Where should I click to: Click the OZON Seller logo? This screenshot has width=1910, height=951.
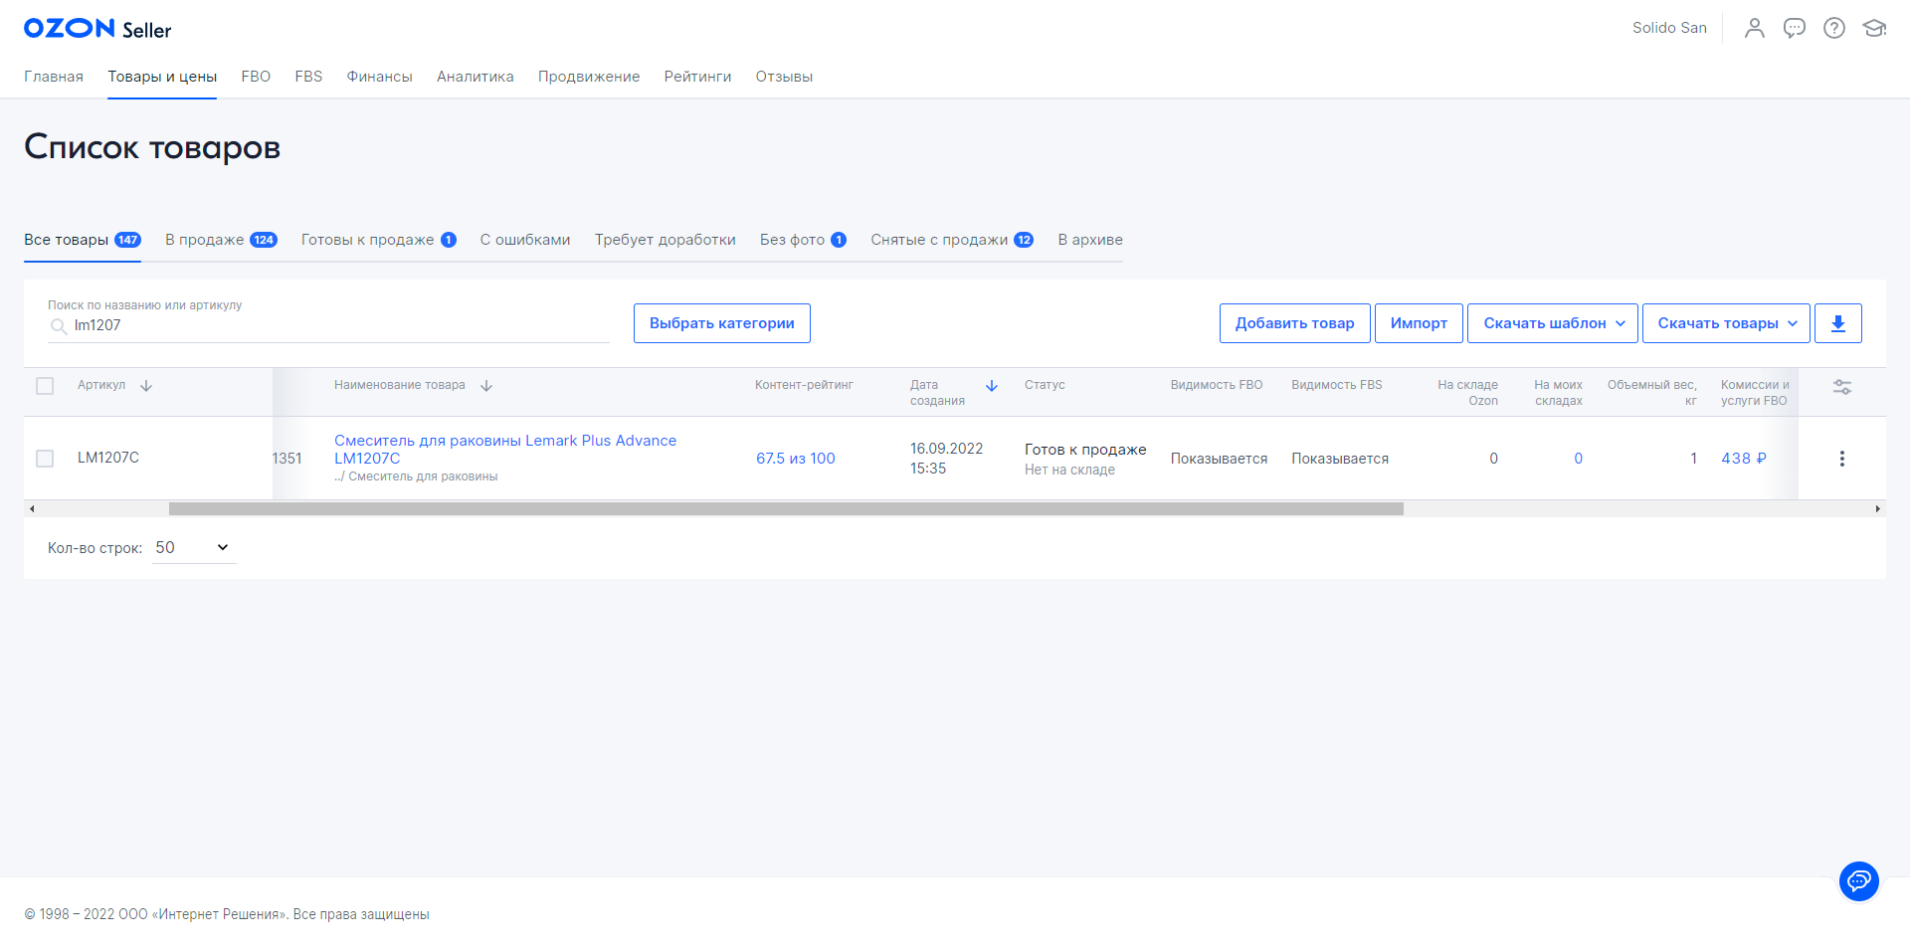[x=97, y=29]
